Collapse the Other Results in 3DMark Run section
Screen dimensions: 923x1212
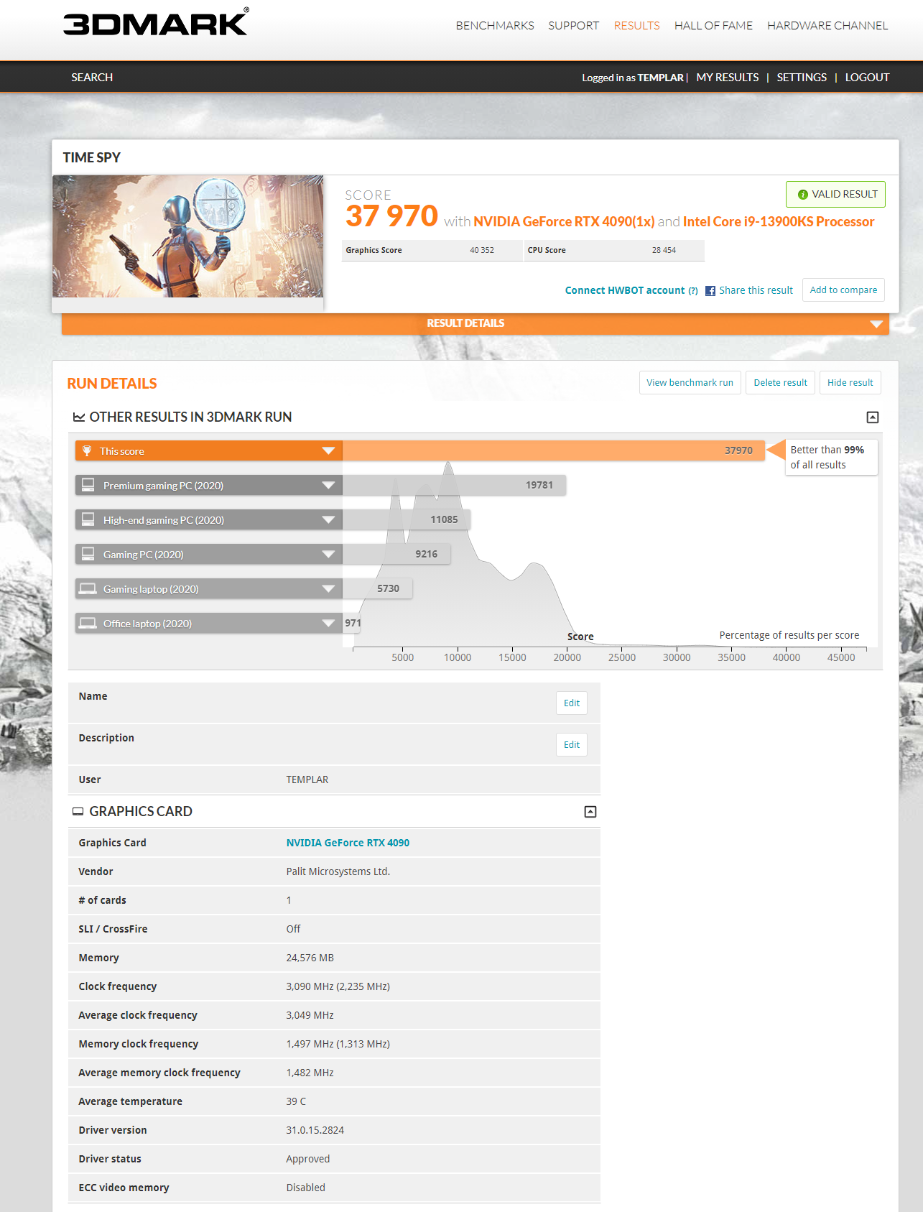(x=873, y=417)
